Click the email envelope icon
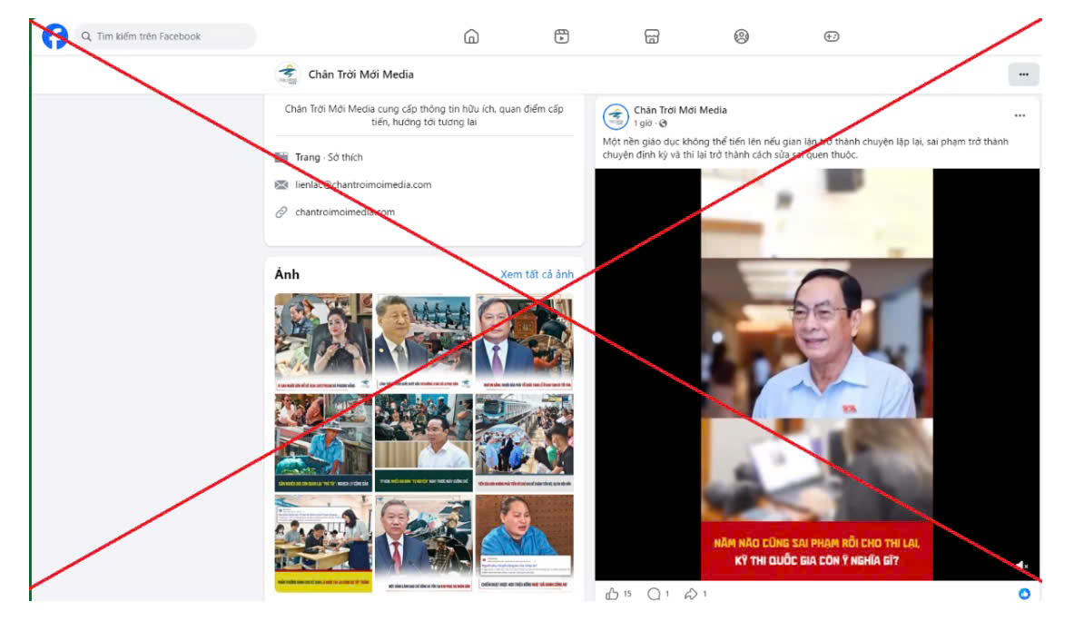Viewport: 1074px width, 631px height. [x=281, y=184]
